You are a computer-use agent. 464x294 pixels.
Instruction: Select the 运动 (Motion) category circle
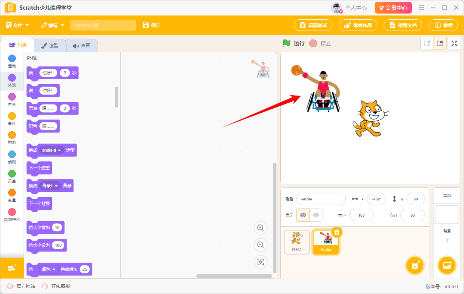click(12, 58)
